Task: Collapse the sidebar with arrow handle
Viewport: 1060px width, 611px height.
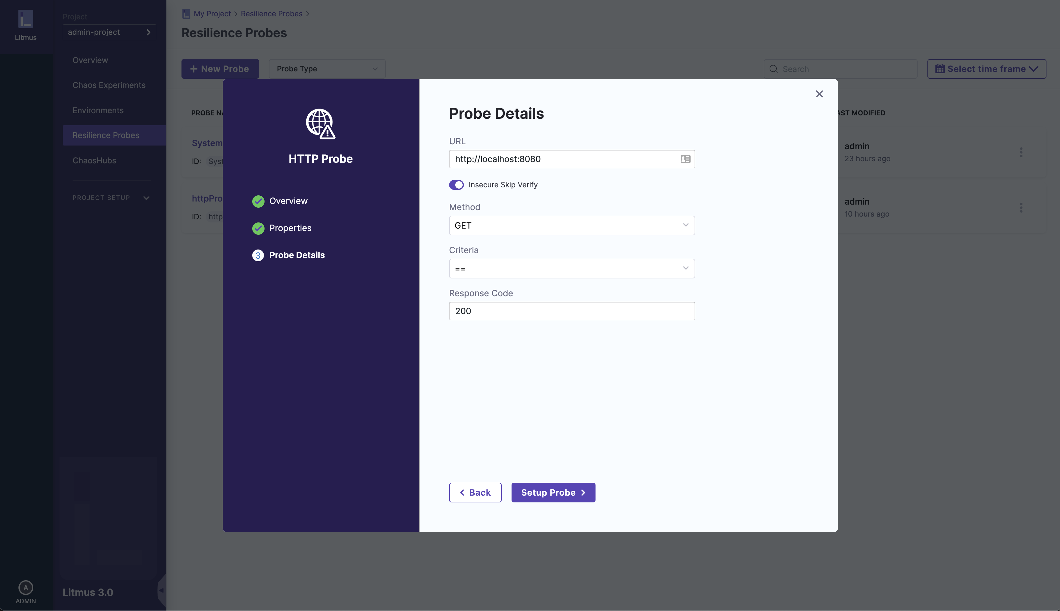Action: pos(161,590)
